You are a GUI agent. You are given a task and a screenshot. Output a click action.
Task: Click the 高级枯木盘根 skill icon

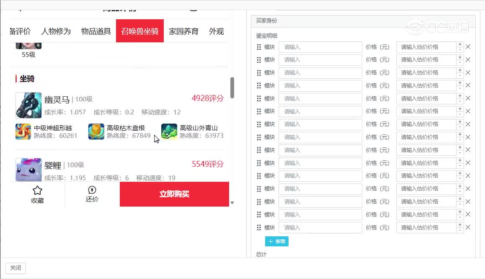(96, 132)
